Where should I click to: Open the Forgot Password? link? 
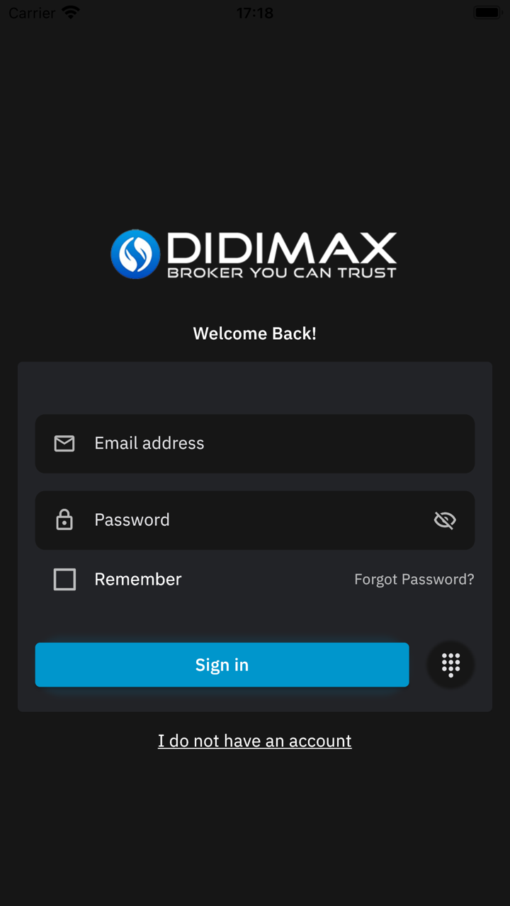tap(414, 580)
